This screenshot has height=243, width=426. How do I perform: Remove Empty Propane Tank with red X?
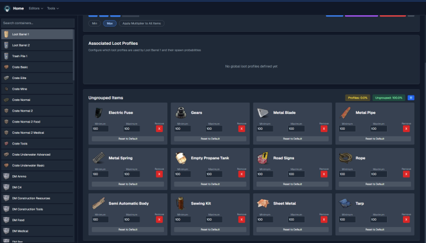(241, 174)
